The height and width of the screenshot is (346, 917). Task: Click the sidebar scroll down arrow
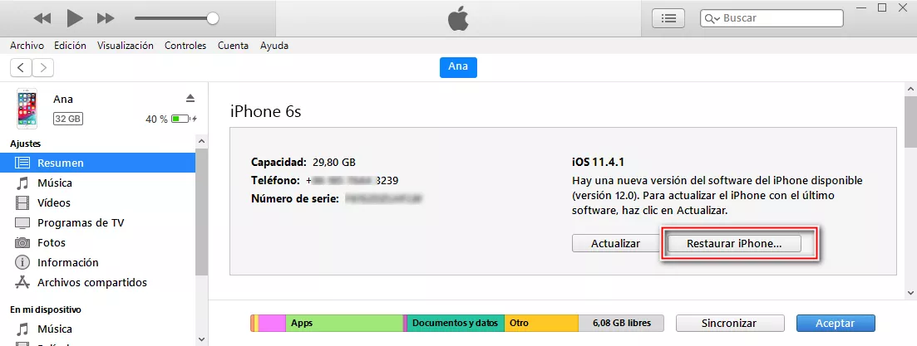coord(202,339)
